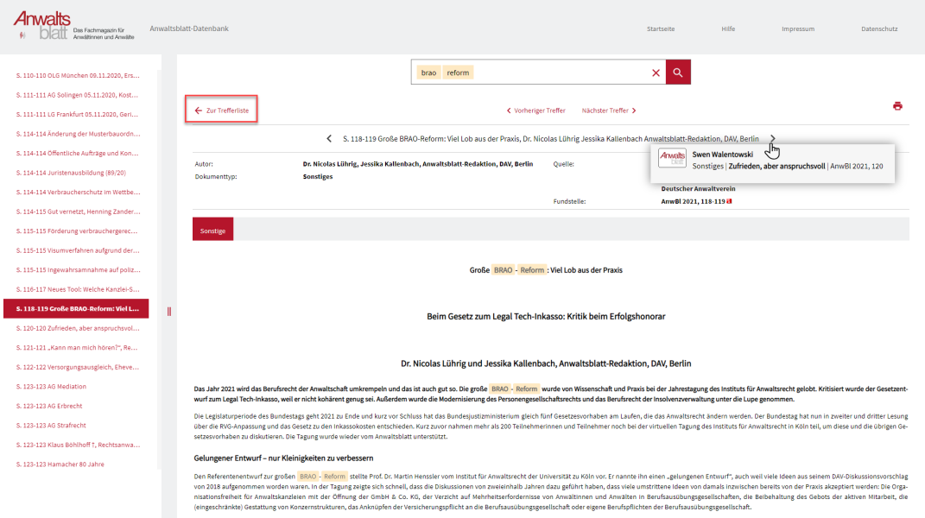The height and width of the screenshot is (518, 925).
Task: Click the red magnifier search button
Action: (x=678, y=73)
